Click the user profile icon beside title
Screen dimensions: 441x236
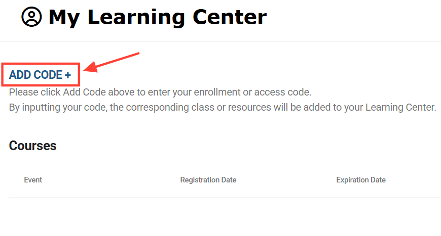pos(31,18)
